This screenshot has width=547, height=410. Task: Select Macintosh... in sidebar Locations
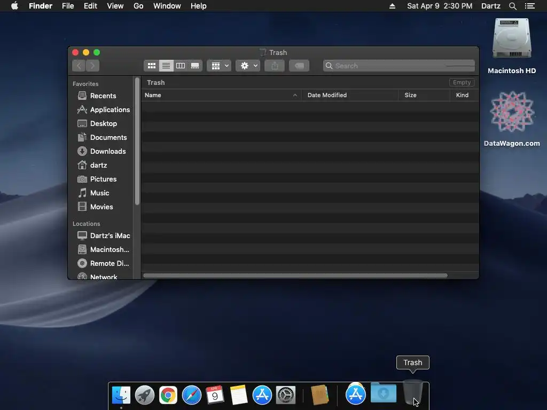click(103, 250)
